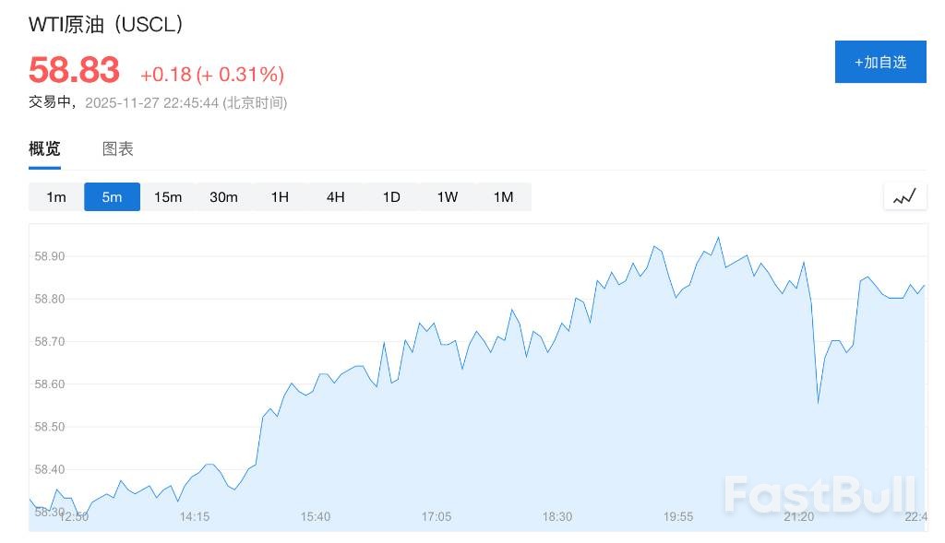
Task: Select the active 5m timeframe
Action: coord(112,196)
